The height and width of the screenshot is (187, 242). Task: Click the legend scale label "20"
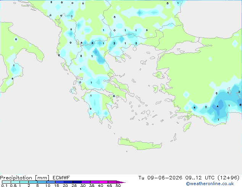pos(65,185)
